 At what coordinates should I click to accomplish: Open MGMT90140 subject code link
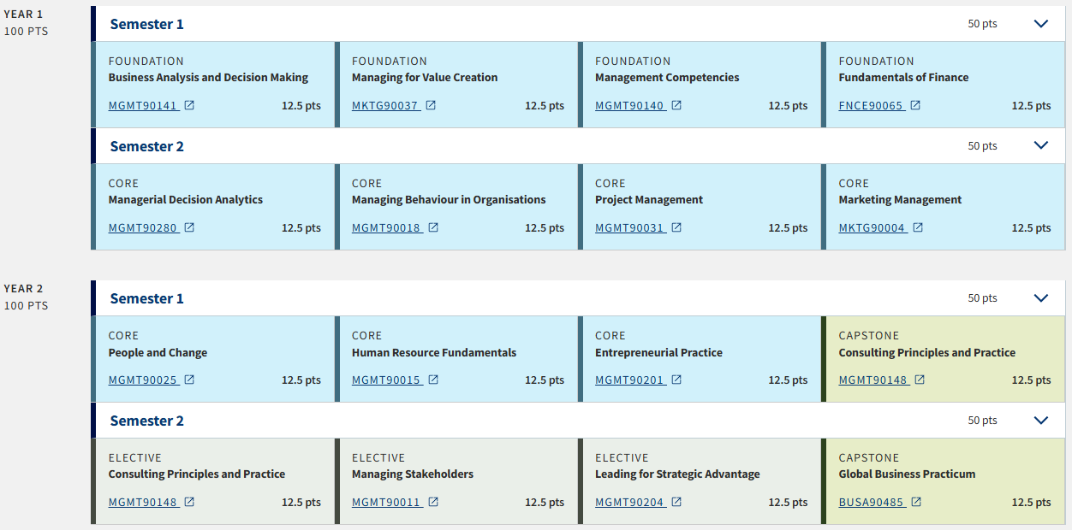pos(629,106)
